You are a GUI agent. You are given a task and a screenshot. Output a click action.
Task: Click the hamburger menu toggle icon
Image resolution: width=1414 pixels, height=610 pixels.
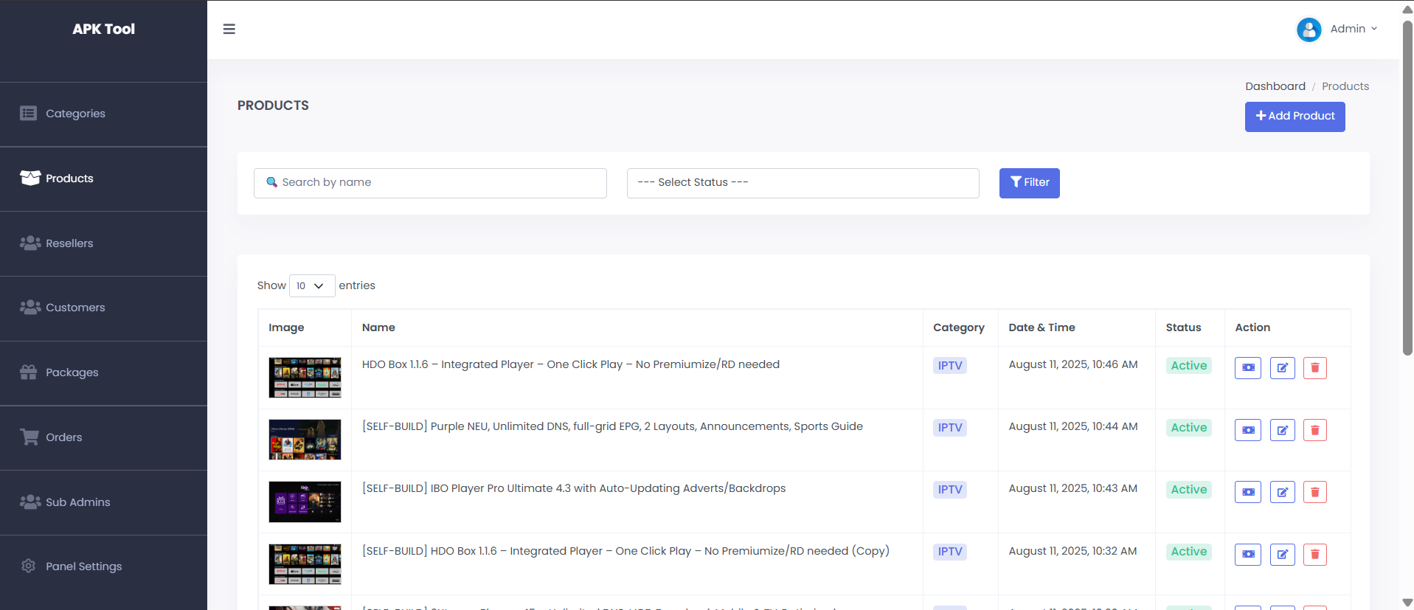[x=229, y=29]
